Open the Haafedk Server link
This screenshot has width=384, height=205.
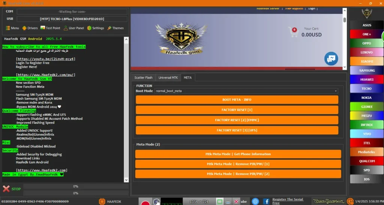268,9
